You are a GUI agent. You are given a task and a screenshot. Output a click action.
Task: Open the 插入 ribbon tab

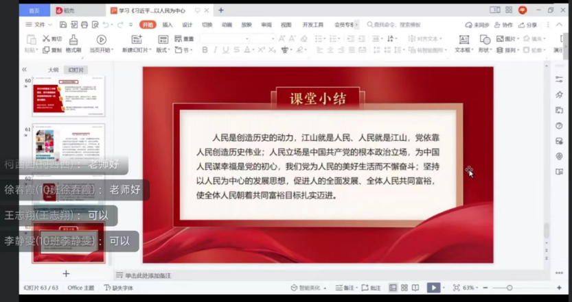pyautogui.click(x=168, y=25)
